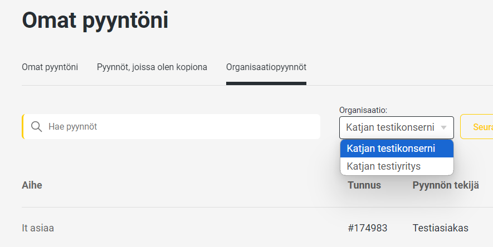Click request number #174983
The image size is (493, 247).
[x=367, y=228]
